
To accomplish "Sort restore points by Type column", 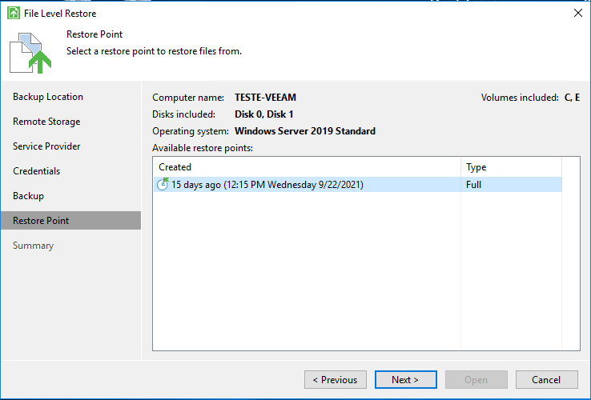I will 511,167.
